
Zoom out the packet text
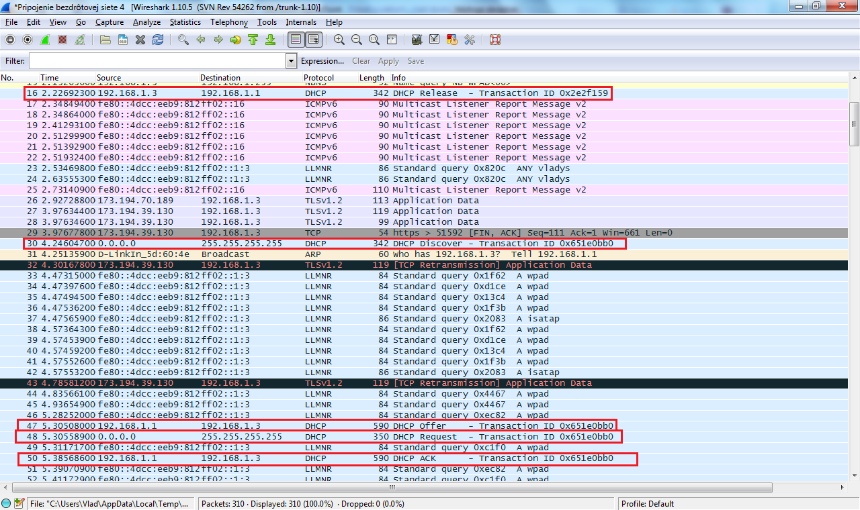pos(357,40)
